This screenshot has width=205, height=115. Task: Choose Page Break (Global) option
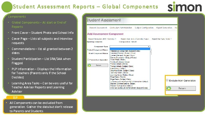118,77
